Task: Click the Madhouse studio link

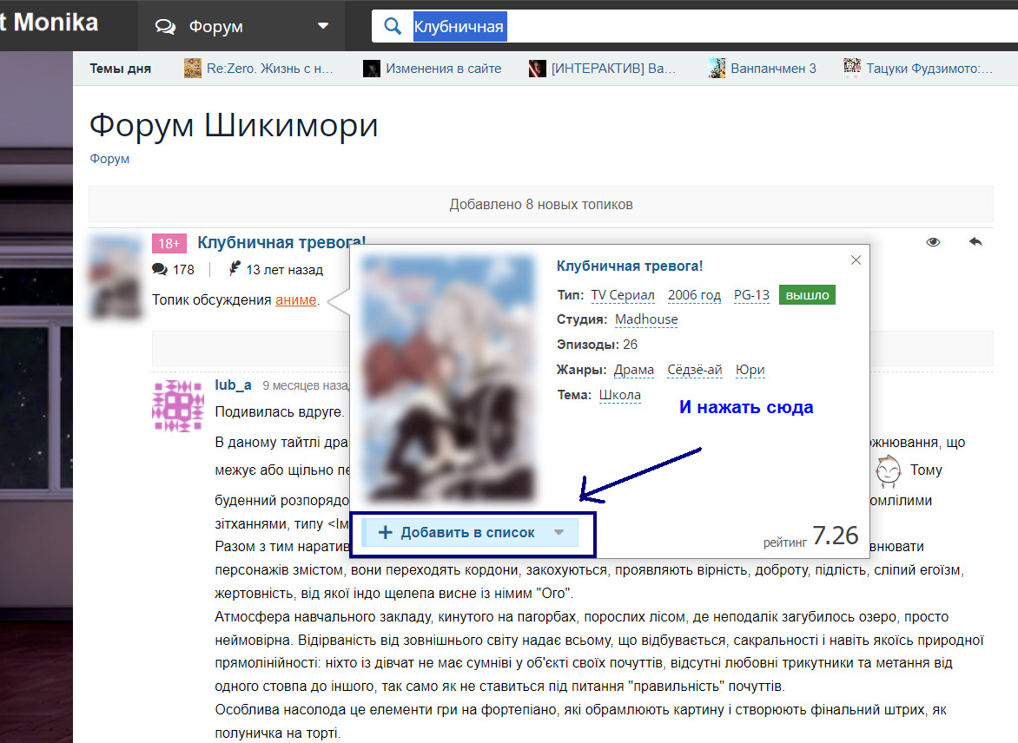Action: (645, 319)
